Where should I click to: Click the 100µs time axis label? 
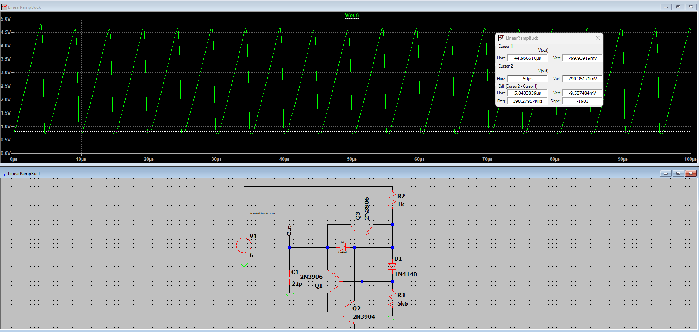coord(690,159)
